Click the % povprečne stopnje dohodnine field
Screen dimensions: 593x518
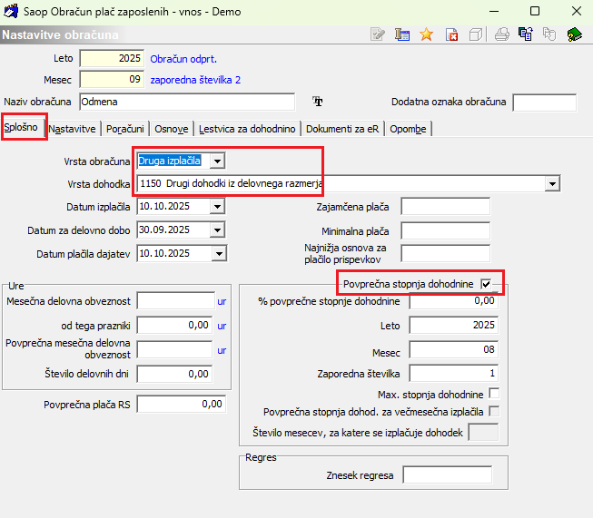click(x=454, y=301)
